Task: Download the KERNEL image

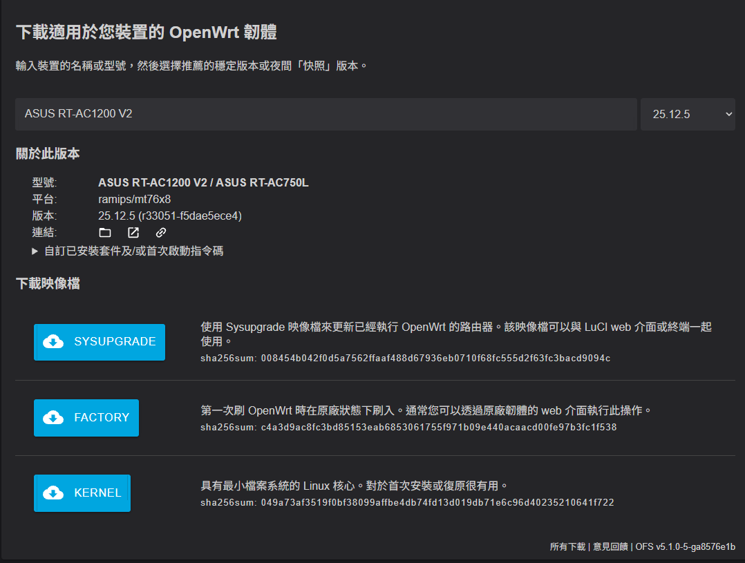Action: (82, 493)
